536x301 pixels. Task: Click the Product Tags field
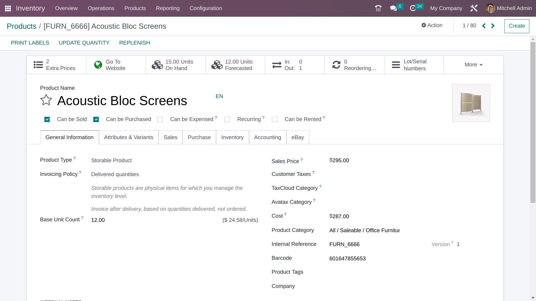364,272
